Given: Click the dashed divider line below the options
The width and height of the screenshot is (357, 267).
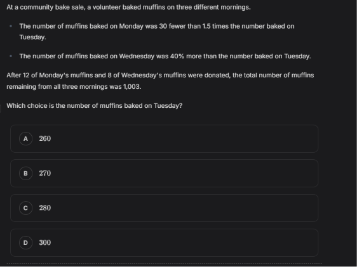Looking at the screenshot, I should 164,264.
